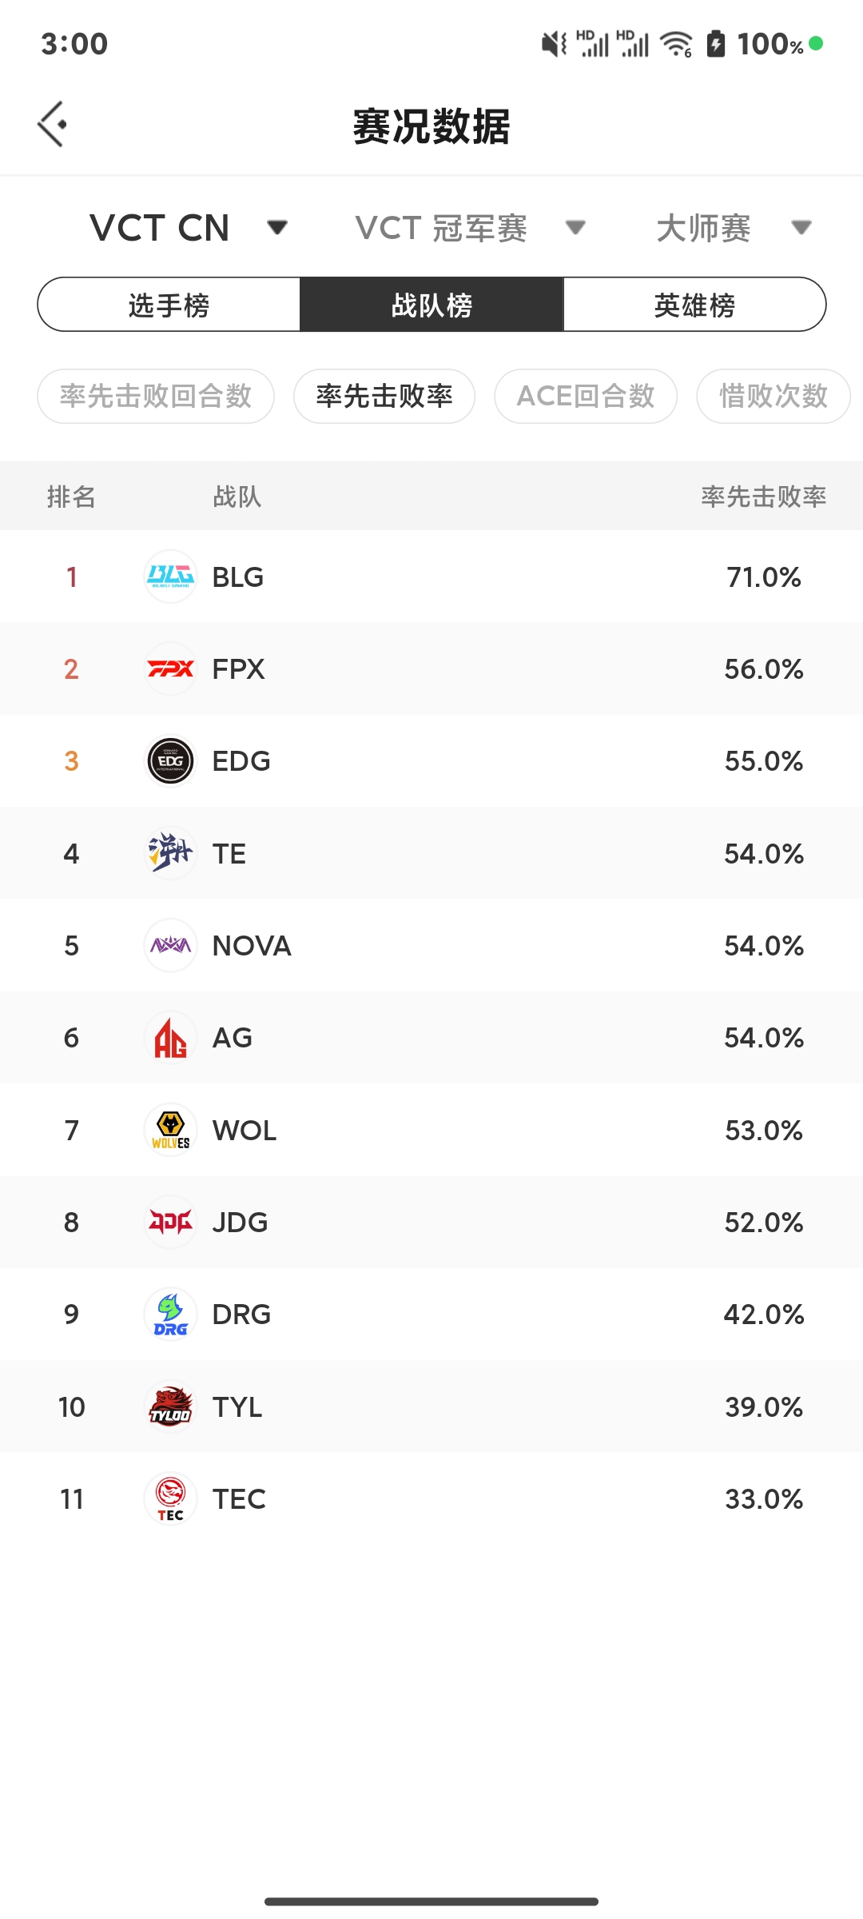Tap the 率先击败率 column header
Screen dimensions: 863x1919
(x=763, y=497)
